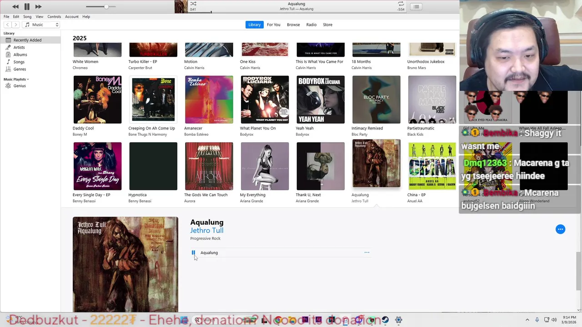Open Steam from the Windows taskbar
Screen dimensions: 582x327
(x=385, y=320)
